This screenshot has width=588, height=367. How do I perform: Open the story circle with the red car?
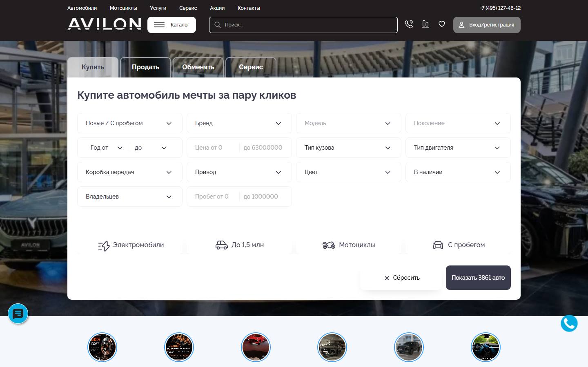256,347
